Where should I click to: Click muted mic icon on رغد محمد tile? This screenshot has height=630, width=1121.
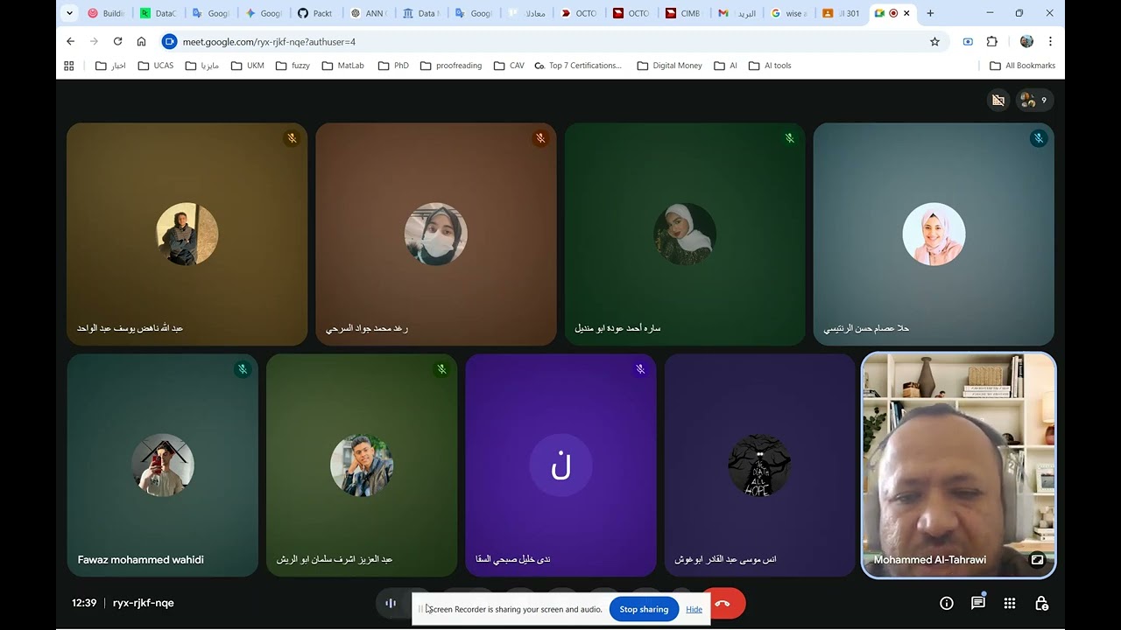click(x=540, y=138)
